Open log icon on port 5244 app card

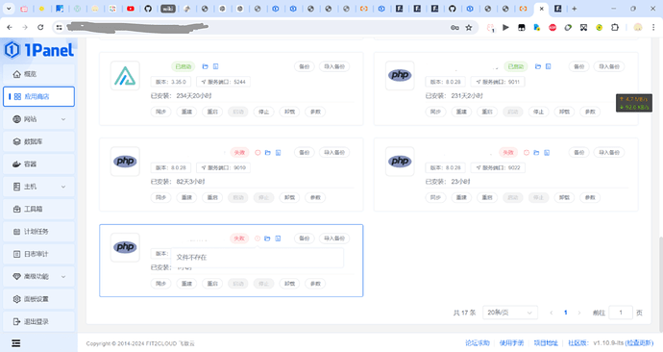(215, 66)
